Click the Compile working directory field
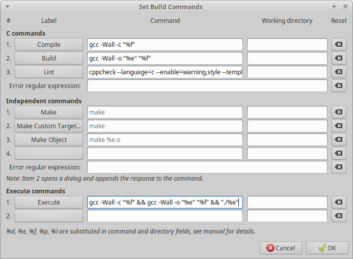This screenshot has width=353, height=259. click(287, 45)
